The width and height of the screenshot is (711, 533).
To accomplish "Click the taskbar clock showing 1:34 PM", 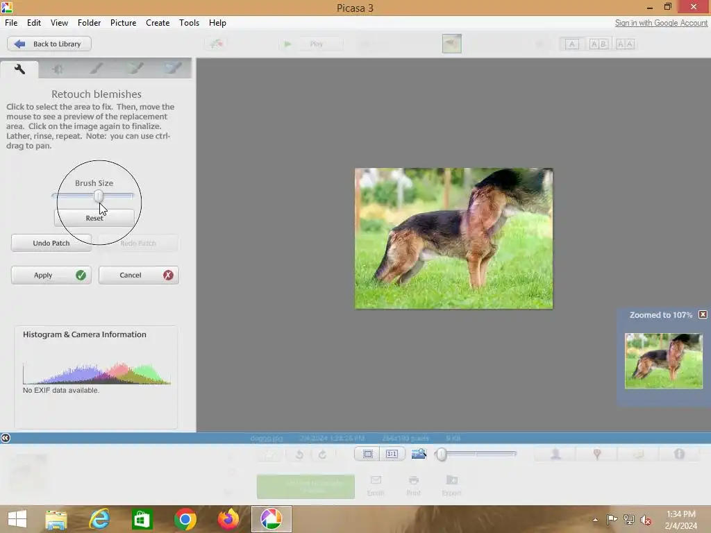I will click(680, 520).
